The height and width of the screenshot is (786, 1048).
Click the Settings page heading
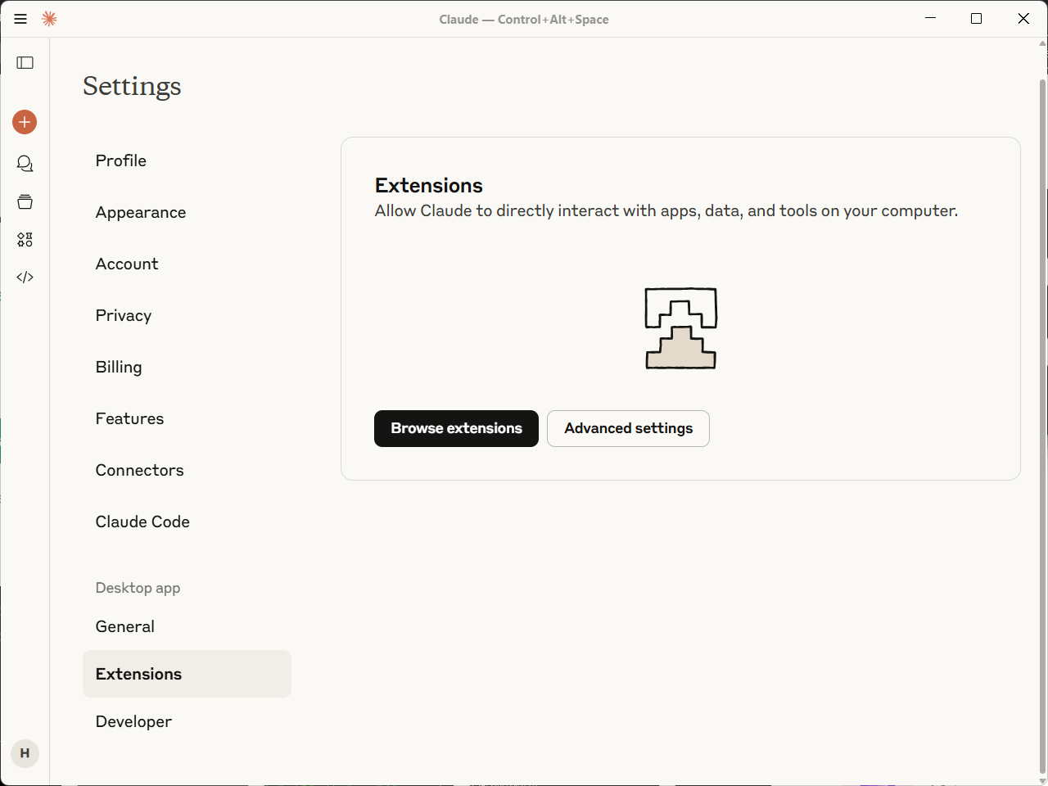pos(132,86)
